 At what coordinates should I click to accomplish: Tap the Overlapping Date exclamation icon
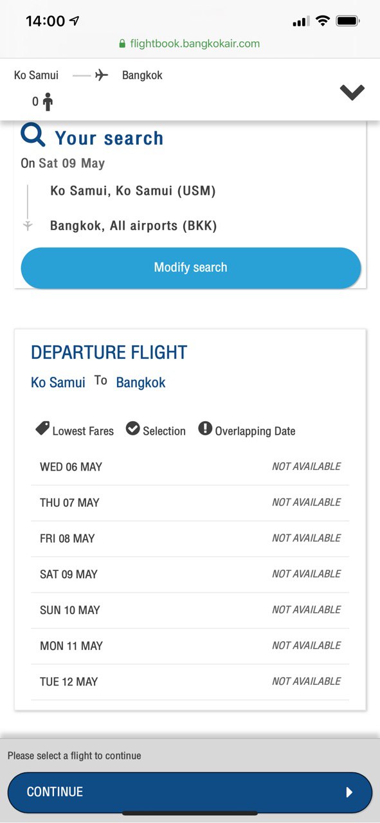tap(205, 429)
